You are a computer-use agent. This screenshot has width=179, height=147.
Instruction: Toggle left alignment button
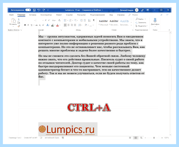(65, 25)
